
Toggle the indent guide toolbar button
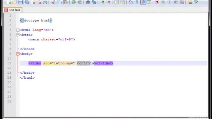(143, 2)
